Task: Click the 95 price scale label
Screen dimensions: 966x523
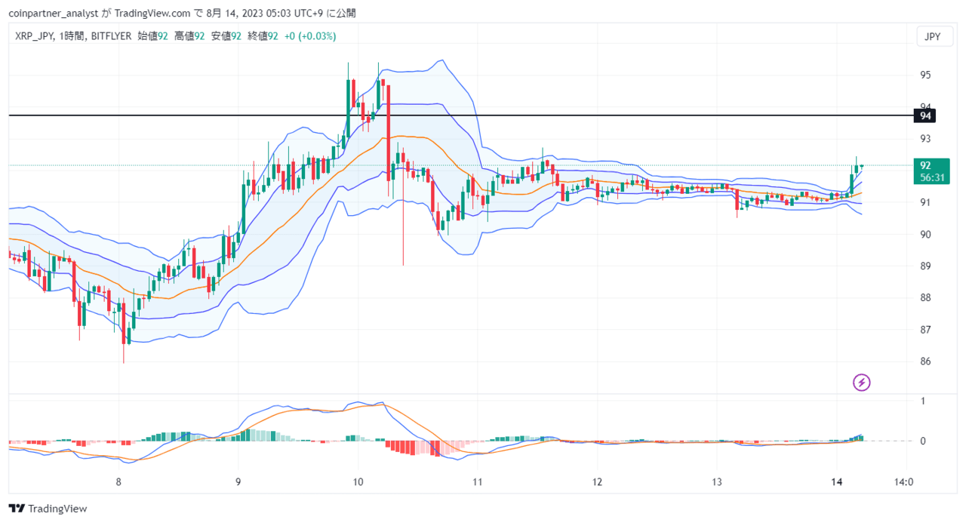Action: coord(924,75)
